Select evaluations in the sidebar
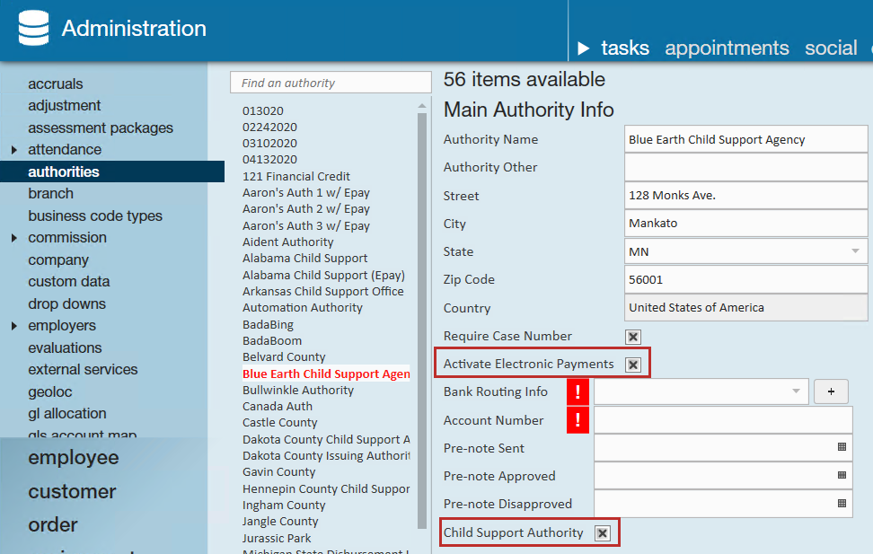 (x=66, y=347)
